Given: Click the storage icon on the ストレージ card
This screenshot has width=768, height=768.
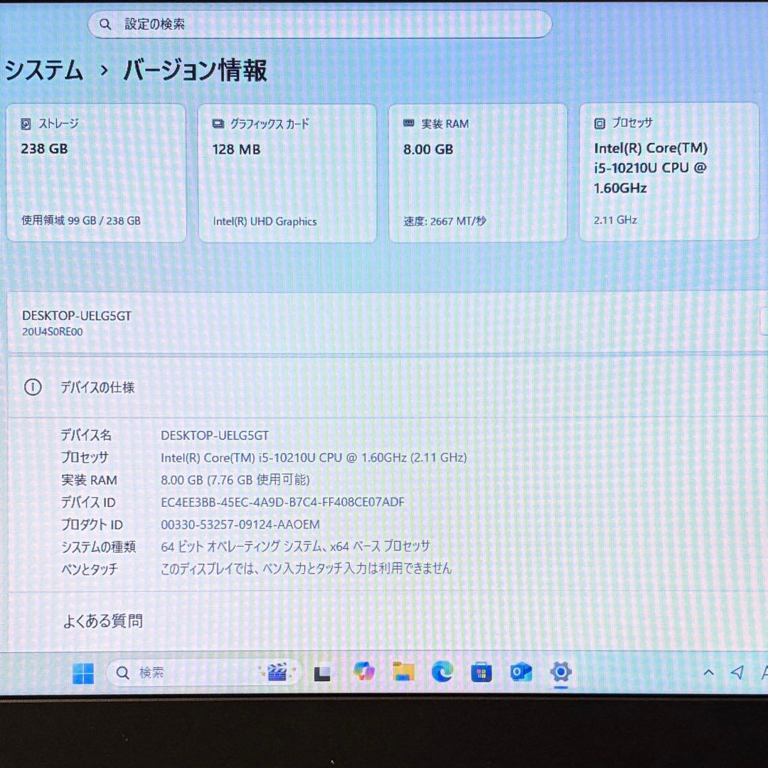Looking at the screenshot, I should click(26, 123).
